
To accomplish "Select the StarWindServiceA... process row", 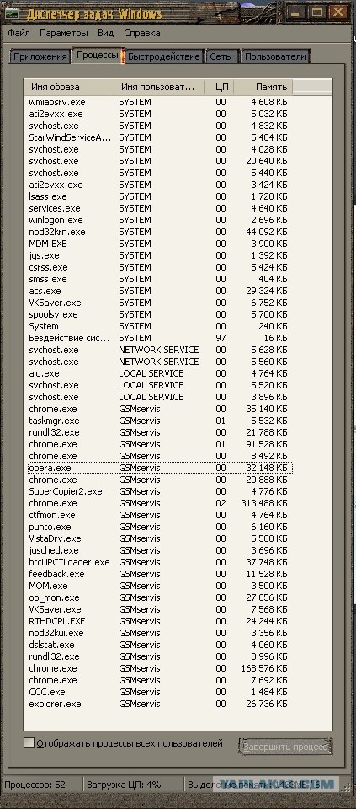I will coord(159,137).
